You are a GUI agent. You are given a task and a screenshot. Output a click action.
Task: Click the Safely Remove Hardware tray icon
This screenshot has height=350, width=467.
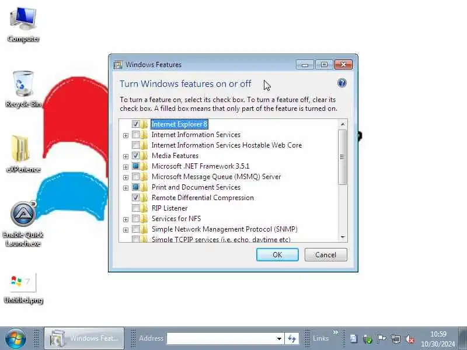[368, 339]
